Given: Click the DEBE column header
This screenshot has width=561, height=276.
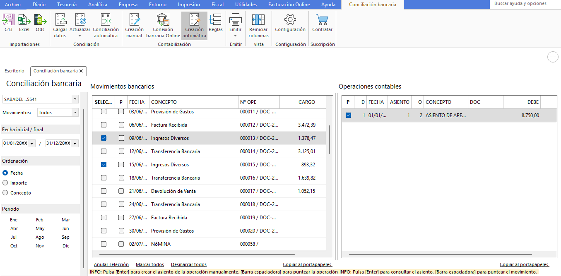Looking at the screenshot, I should pos(522,102).
